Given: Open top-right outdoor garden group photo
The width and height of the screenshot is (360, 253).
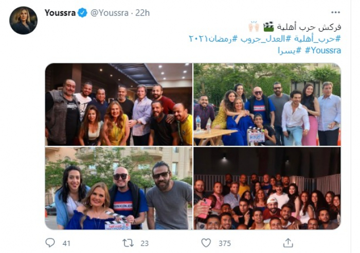Looking at the screenshot, I should point(267,104).
